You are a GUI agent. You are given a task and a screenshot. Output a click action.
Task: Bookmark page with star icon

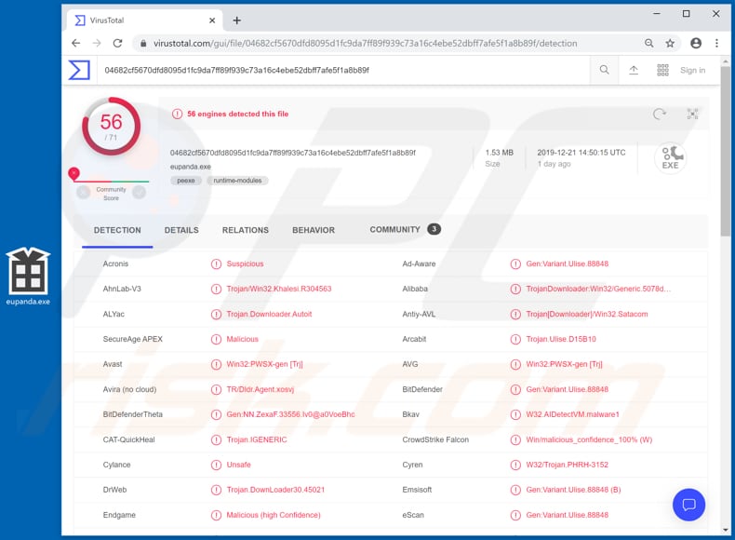(x=670, y=43)
